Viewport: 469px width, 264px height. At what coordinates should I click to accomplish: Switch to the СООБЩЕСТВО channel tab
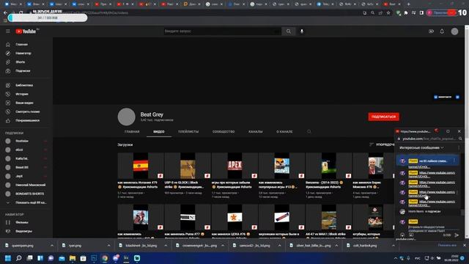[x=224, y=132]
